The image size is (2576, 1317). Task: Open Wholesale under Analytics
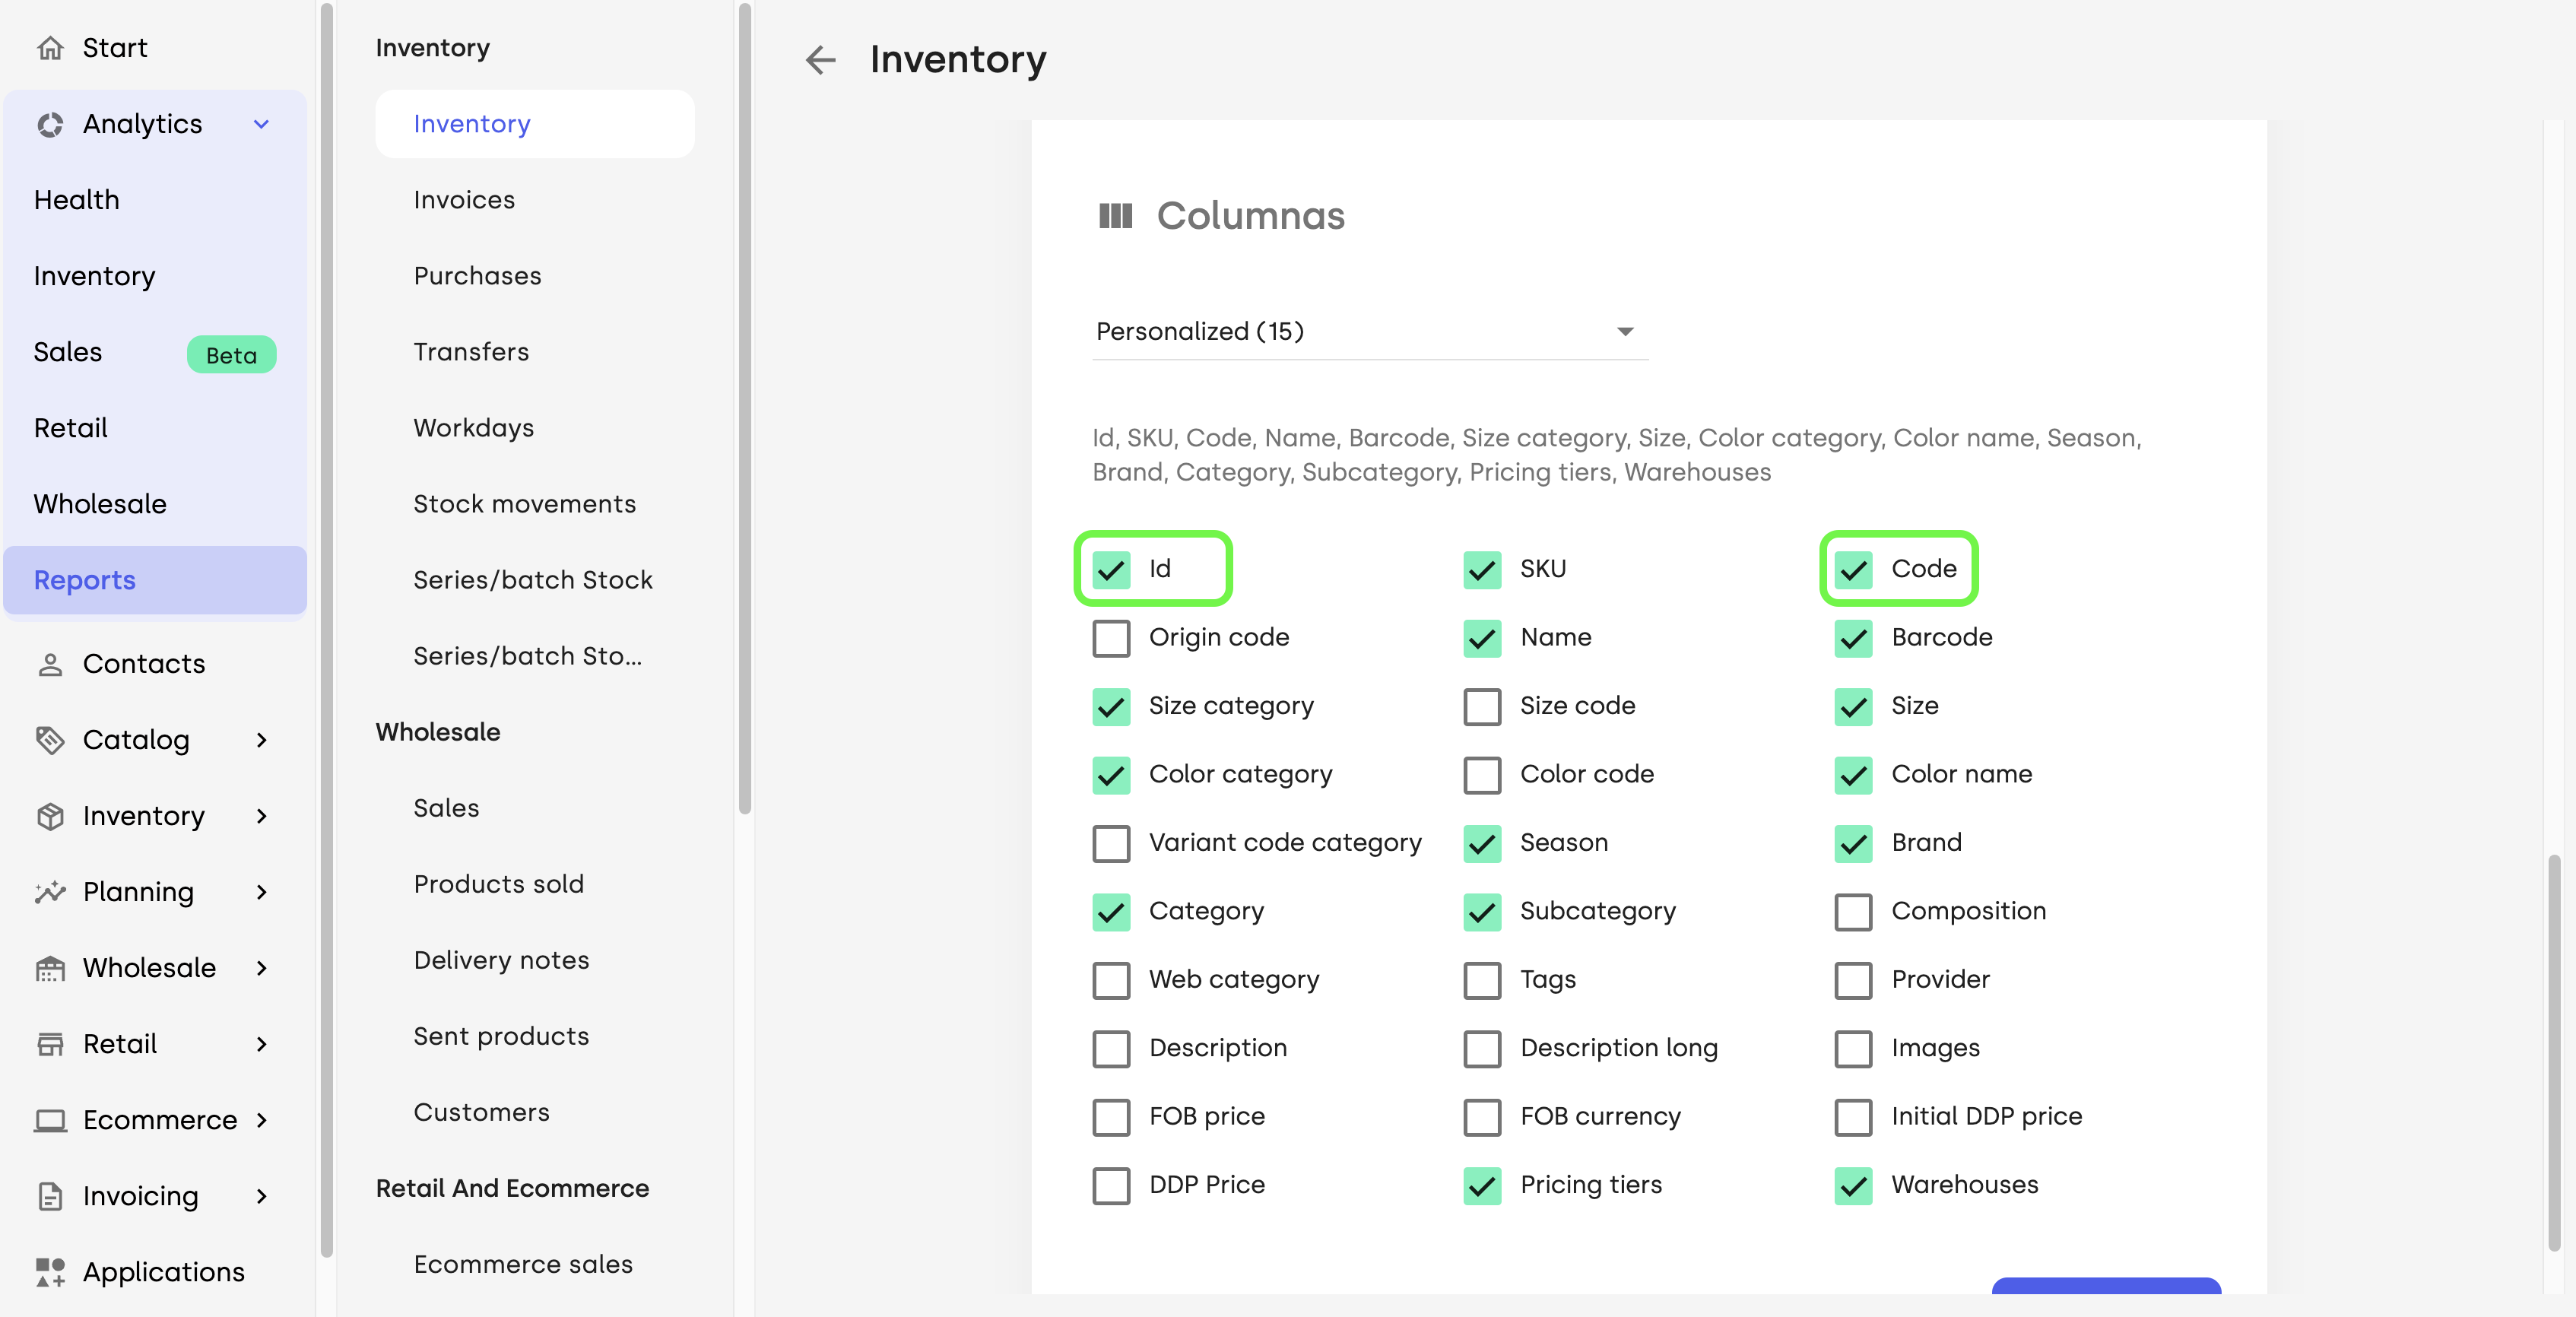click(x=155, y=504)
